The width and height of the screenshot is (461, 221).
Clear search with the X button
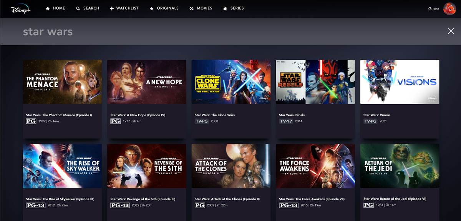point(451,31)
